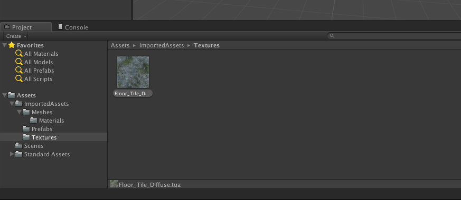Go to Assets in breadcrumb path
The width and height of the screenshot is (461, 200).
click(x=120, y=45)
